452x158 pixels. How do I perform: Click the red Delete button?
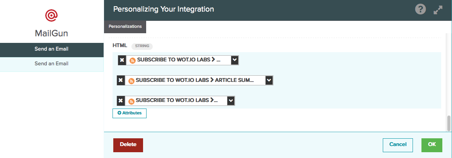pyautogui.click(x=128, y=145)
